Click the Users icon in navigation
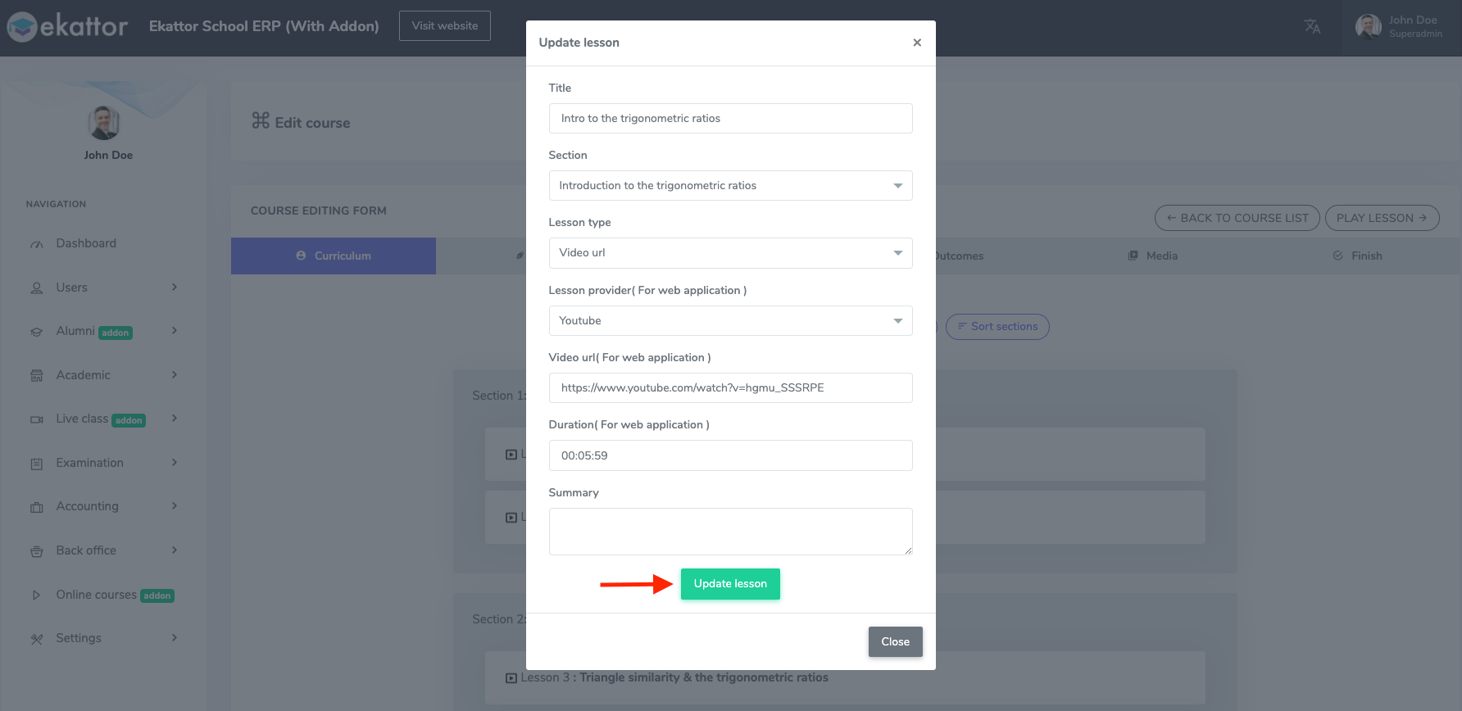Screen dimensions: 1462x711 click(x=36, y=287)
